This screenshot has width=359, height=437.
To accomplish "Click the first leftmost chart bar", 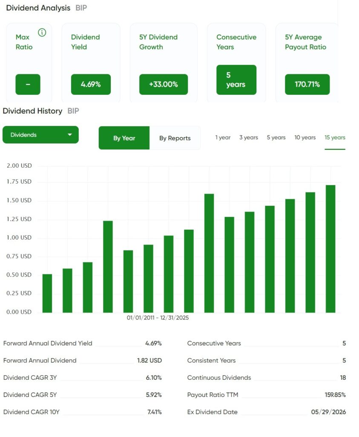I will pyautogui.click(x=47, y=293).
